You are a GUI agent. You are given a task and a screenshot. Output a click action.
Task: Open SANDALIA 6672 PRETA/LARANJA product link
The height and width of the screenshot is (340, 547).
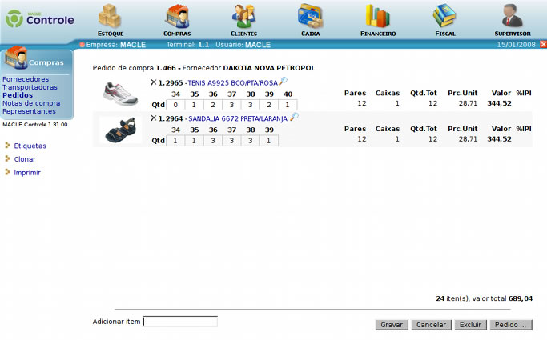click(x=238, y=118)
